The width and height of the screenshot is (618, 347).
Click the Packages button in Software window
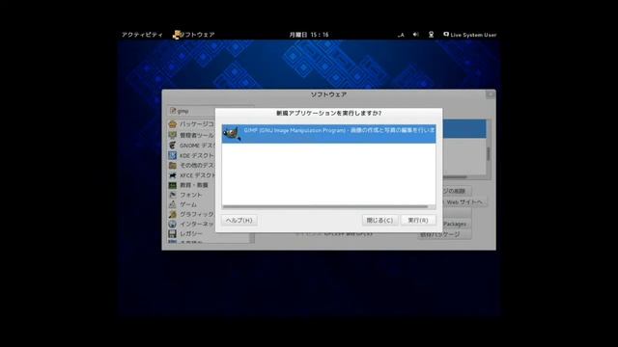coord(457,224)
